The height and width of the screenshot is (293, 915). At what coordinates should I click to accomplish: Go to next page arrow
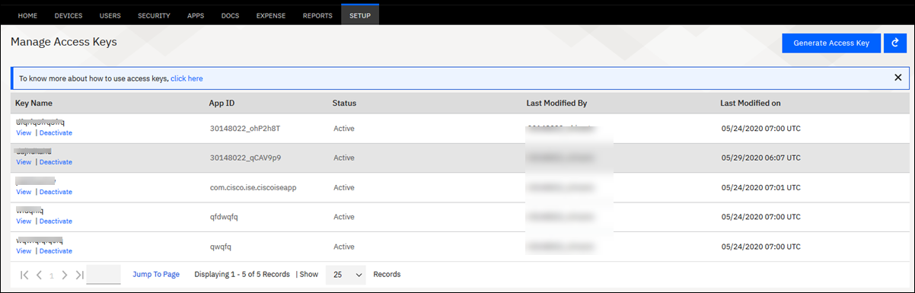pos(65,275)
